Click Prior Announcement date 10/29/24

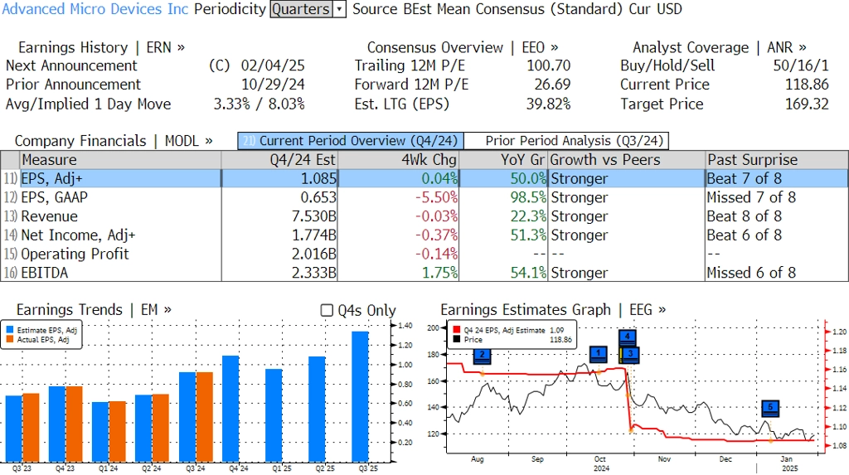273,85
